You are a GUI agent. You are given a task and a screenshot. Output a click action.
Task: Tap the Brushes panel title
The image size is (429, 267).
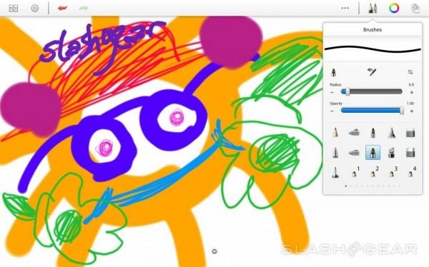(373, 29)
